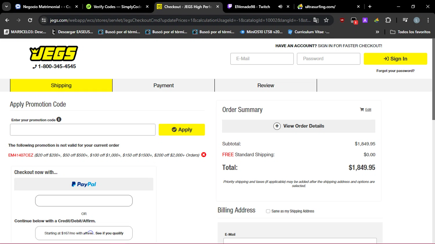
Task: Click the empty rounded button below PayPal
Action: 84,201
